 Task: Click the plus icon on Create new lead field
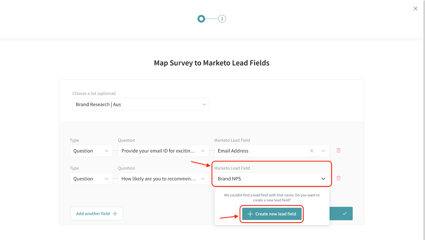pyautogui.click(x=250, y=214)
